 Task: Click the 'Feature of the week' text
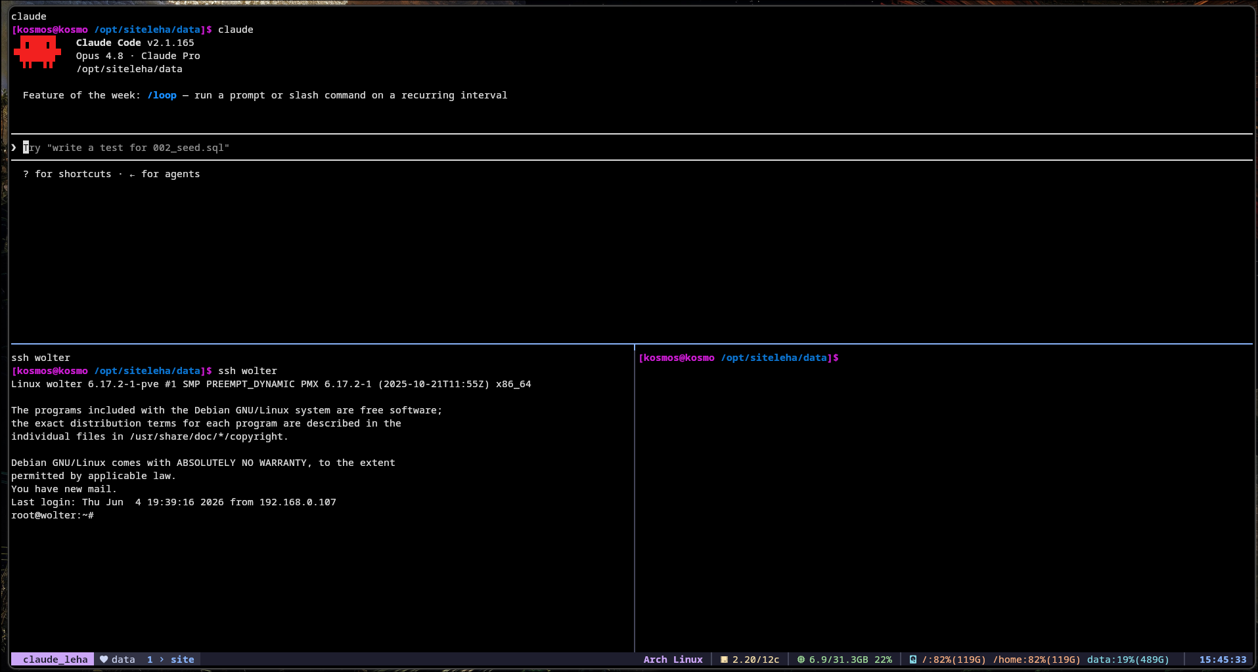tap(81, 95)
